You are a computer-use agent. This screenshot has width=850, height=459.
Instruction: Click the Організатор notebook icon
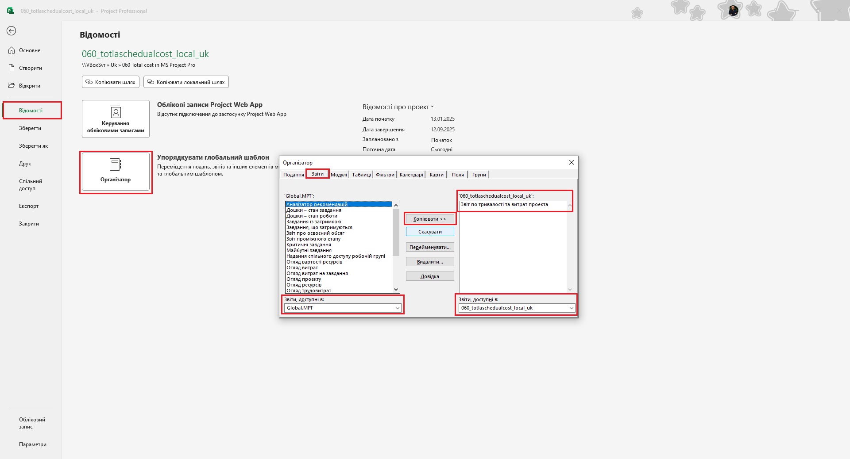(115, 164)
